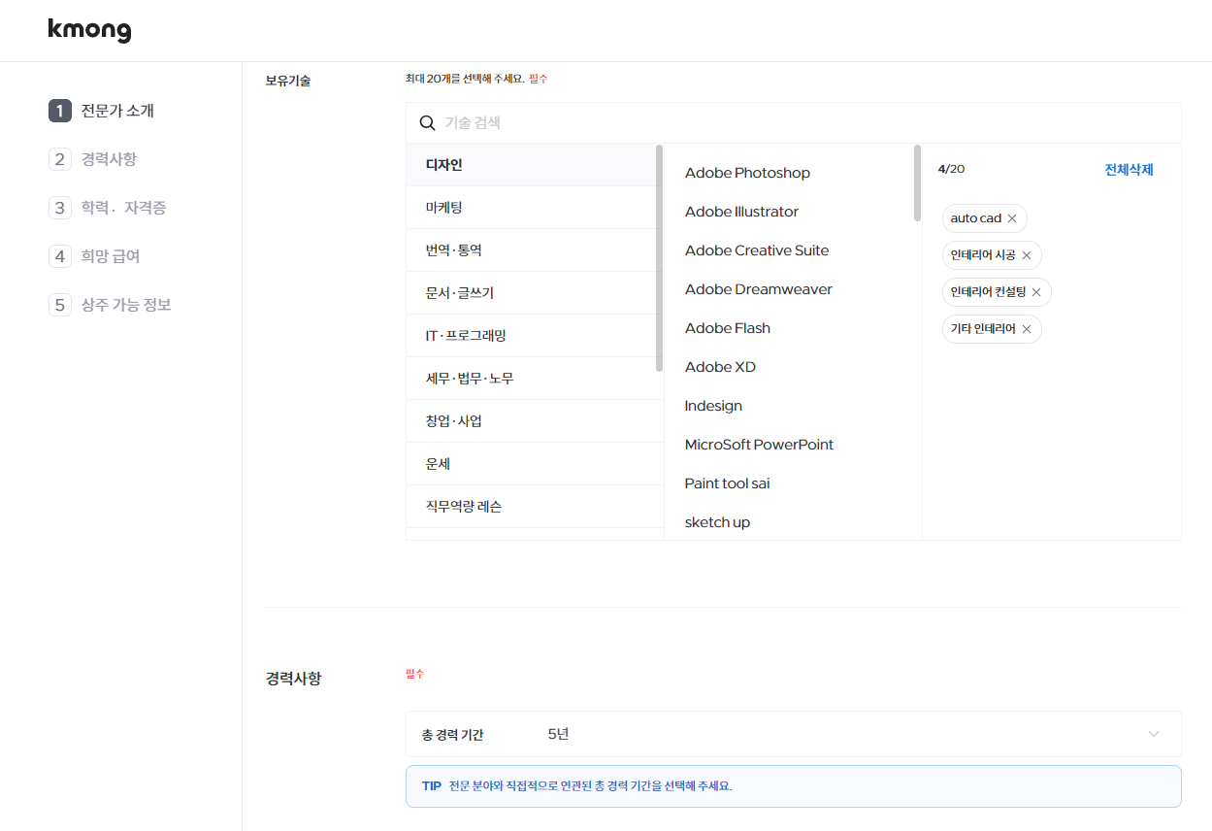Click the kmong logo
This screenshot has height=831, width=1212.
point(89,29)
